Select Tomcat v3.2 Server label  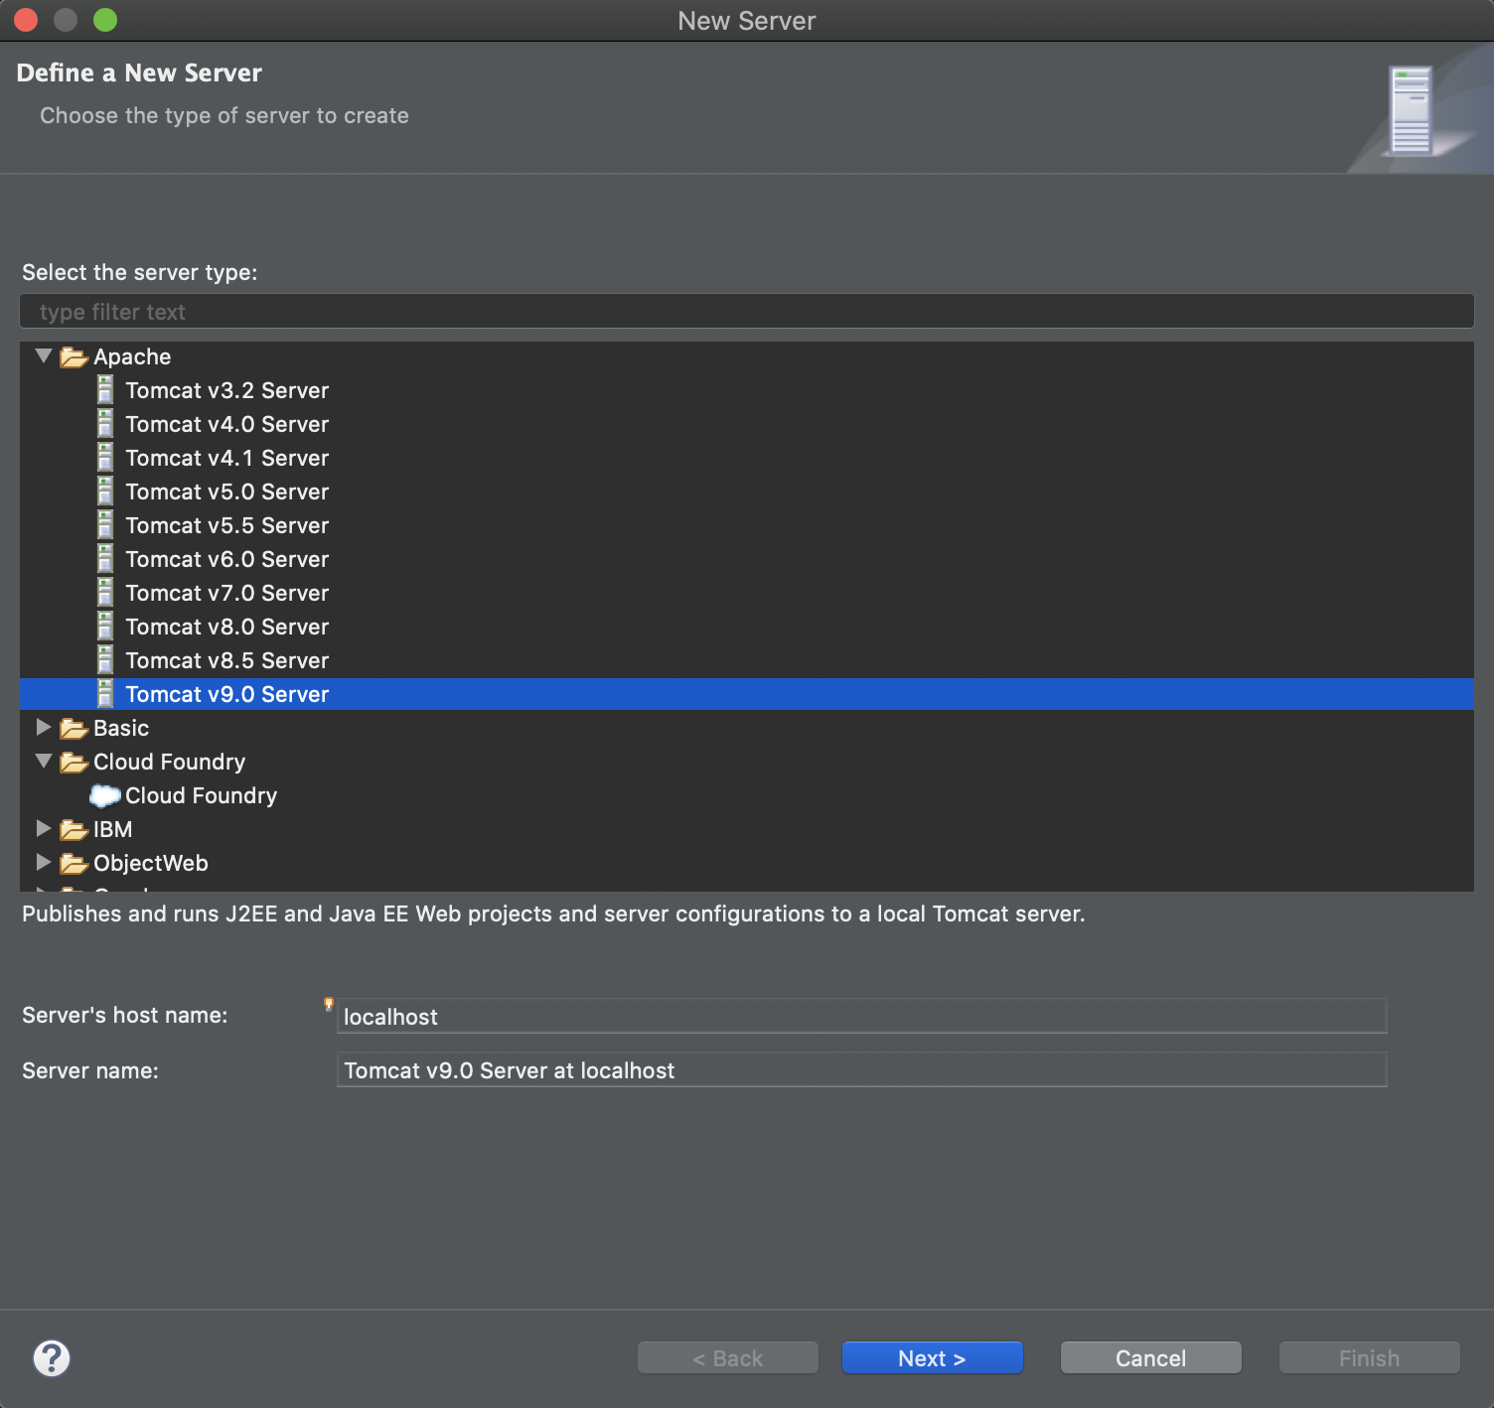(x=226, y=390)
